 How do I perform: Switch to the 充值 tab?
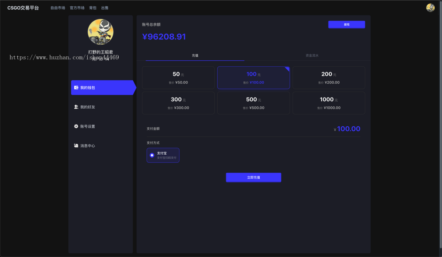click(195, 56)
